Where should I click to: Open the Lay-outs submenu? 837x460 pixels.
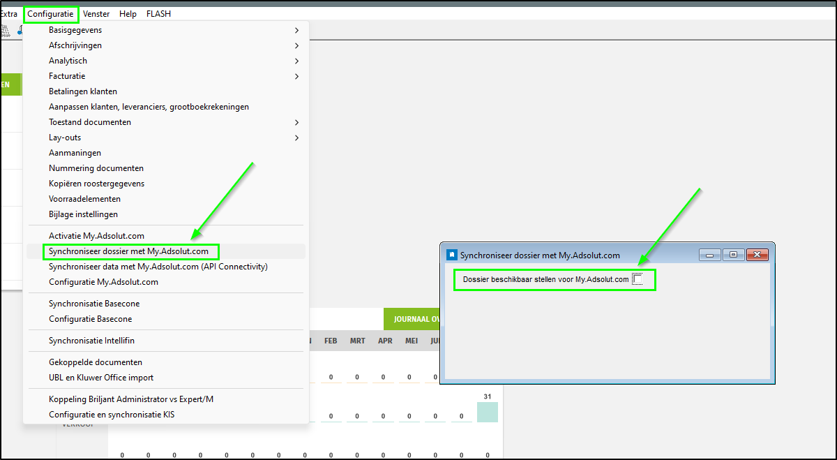coord(65,138)
